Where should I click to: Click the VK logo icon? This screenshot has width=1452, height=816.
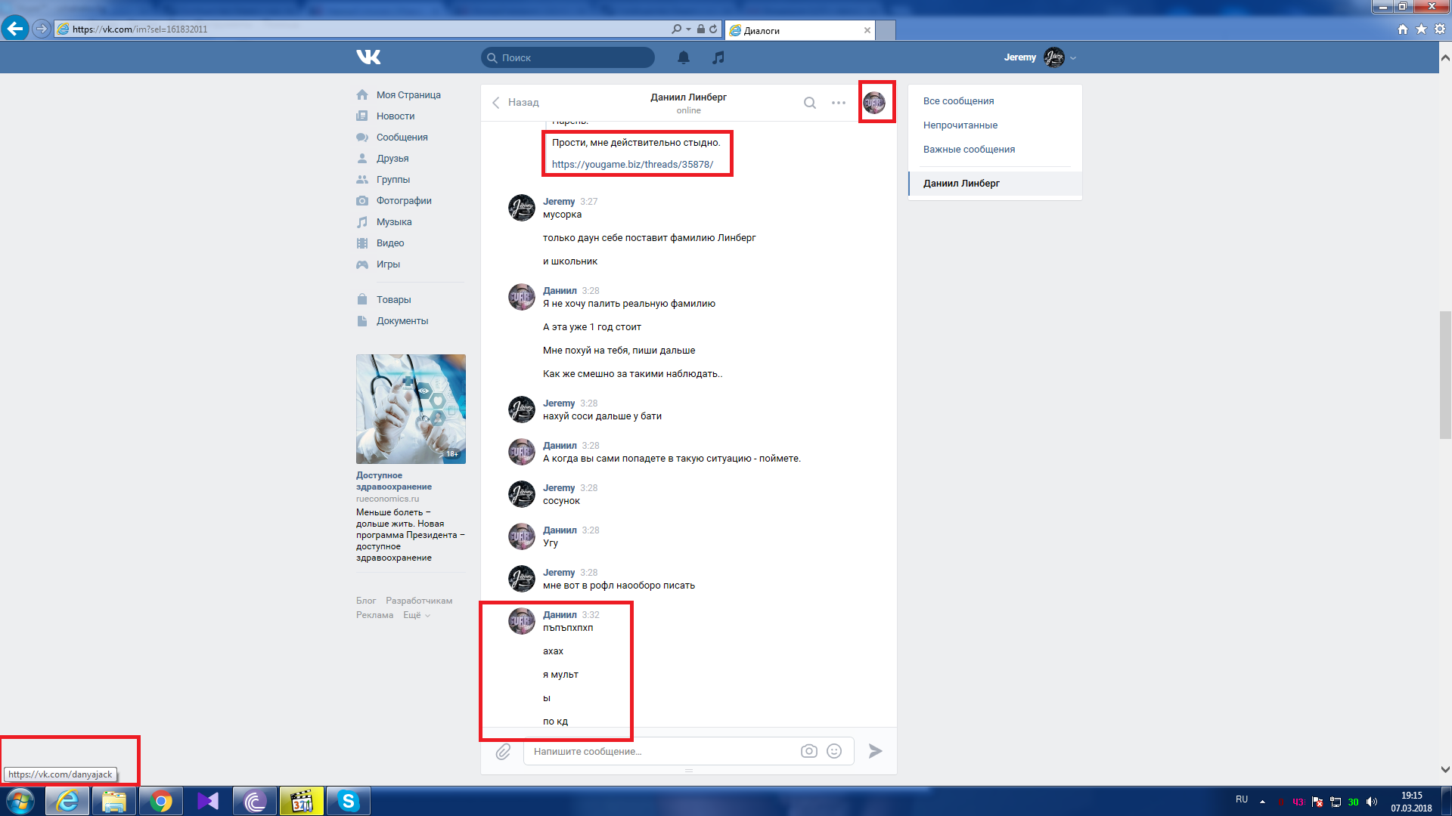(368, 57)
